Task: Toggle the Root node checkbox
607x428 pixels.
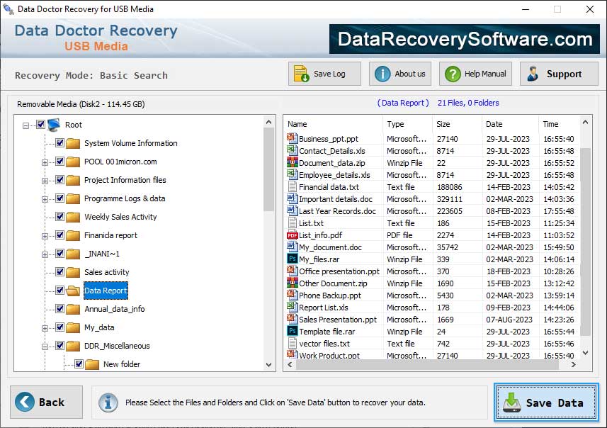Action: pyautogui.click(x=39, y=125)
